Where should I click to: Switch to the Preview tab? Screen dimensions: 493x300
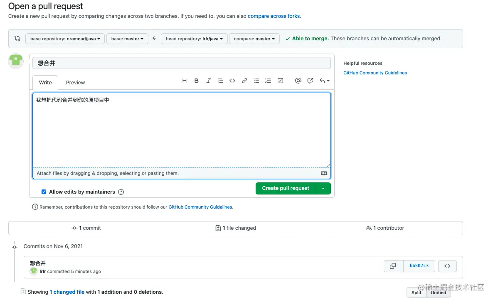[76, 83]
